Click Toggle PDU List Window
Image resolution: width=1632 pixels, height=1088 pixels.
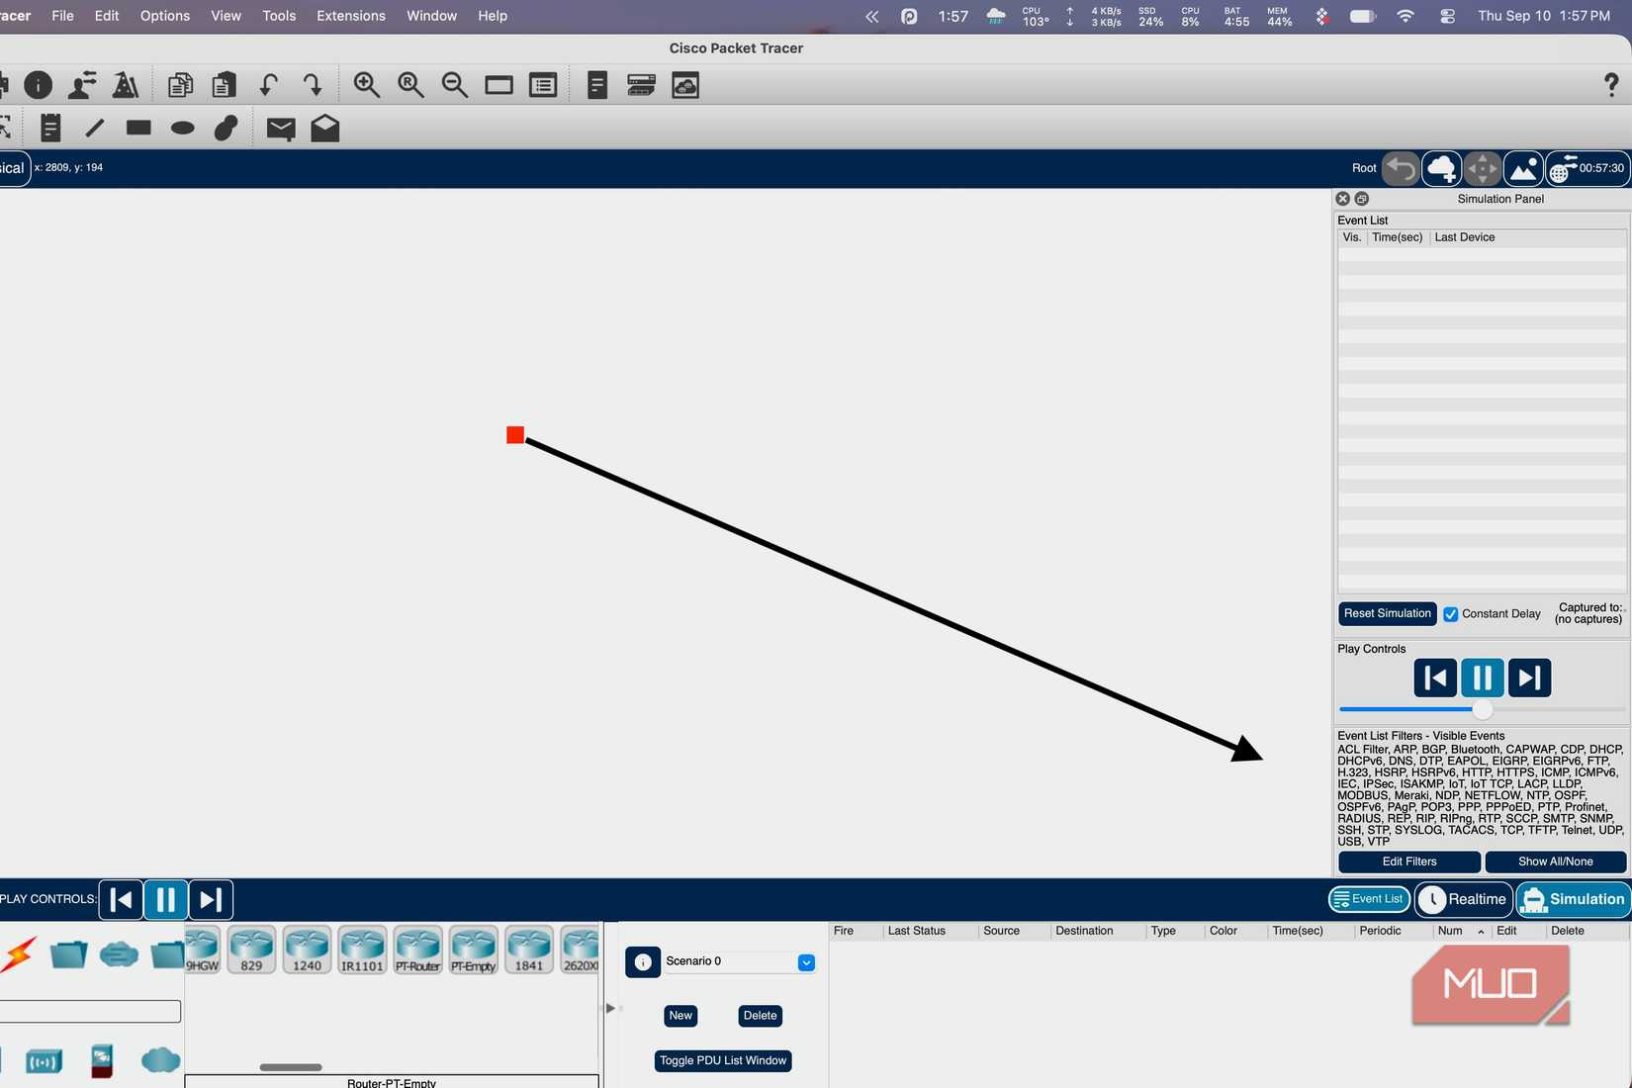click(723, 1060)
